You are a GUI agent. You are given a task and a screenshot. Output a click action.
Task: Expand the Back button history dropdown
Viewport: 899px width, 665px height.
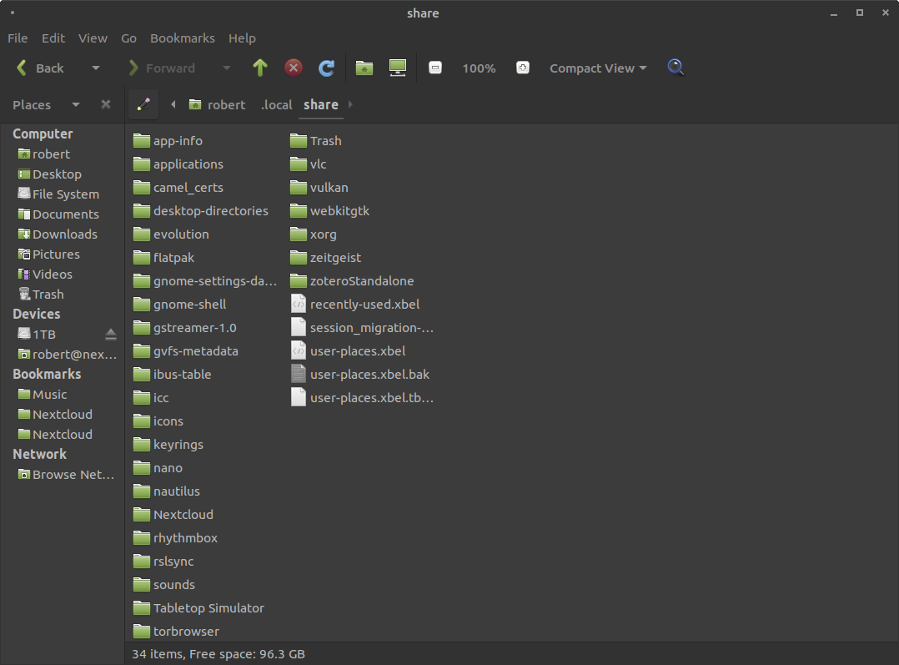(95, 68)
